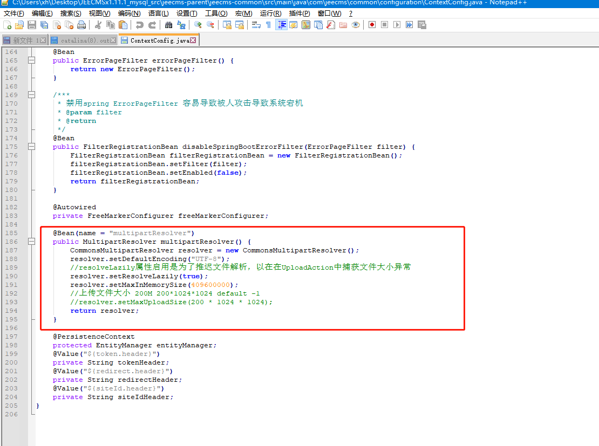Click the Replace toolbar icon
This screenshot has width=599, height=446.
click(181, 25)
